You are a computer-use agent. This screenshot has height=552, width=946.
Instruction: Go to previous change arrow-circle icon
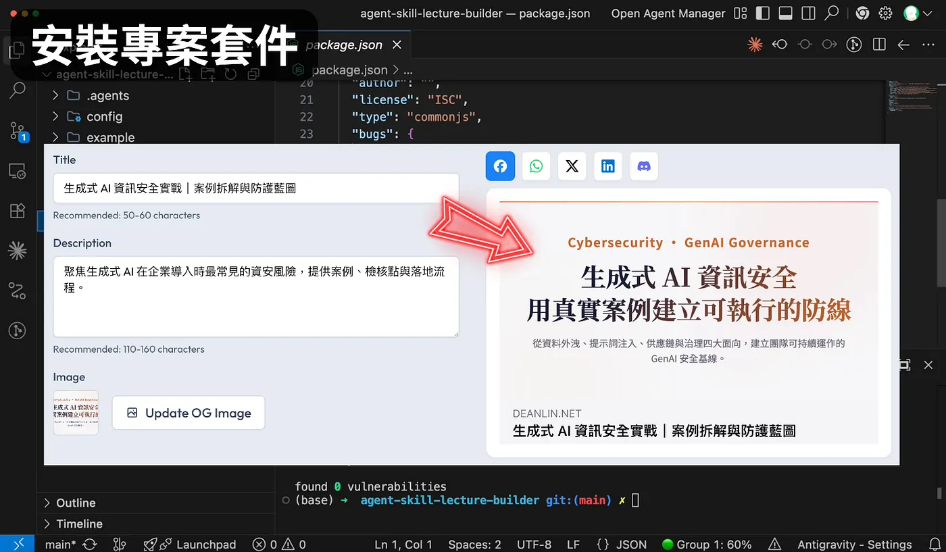(x=780, y=45)
